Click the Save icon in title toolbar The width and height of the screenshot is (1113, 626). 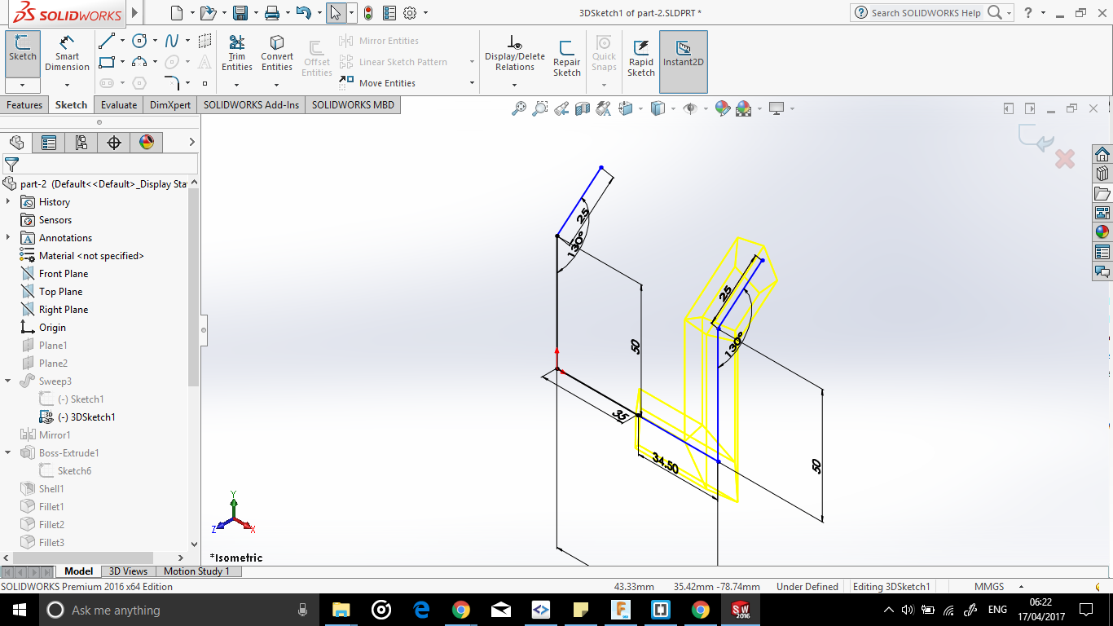point(240,13)
